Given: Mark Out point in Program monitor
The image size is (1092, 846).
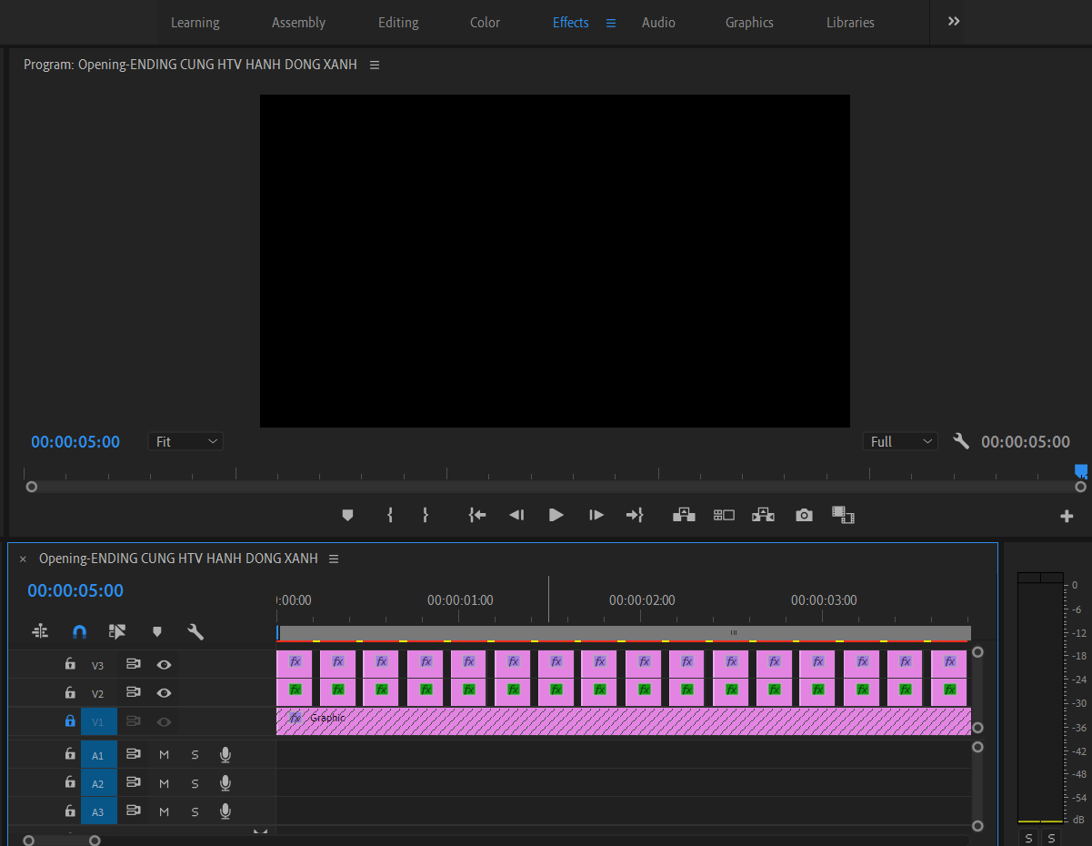Looking at the screenshot, I should (x=425, y=515).
